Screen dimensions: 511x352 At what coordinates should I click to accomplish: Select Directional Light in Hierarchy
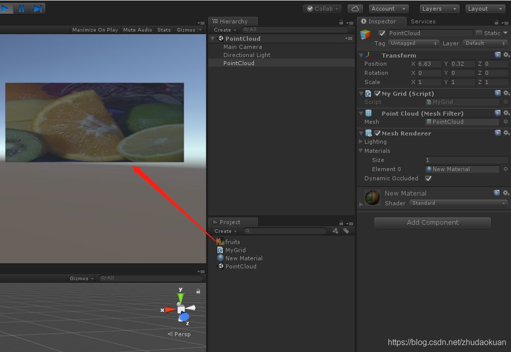(247, 55)
